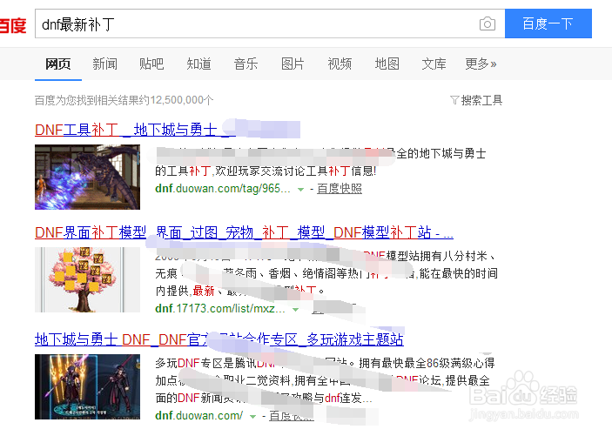
Task: Click the dnf.duowan.com/ URL
Action: tap(199, 416)
